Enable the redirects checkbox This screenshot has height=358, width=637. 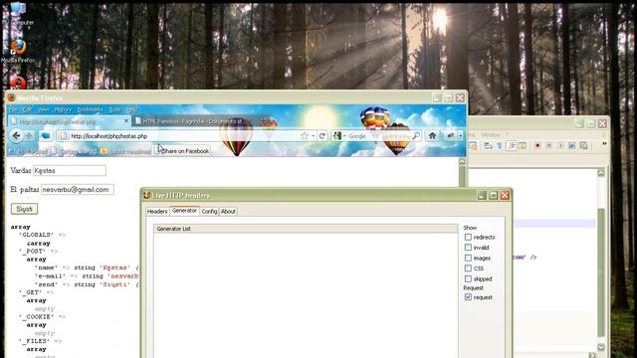(x=468, y=237)
